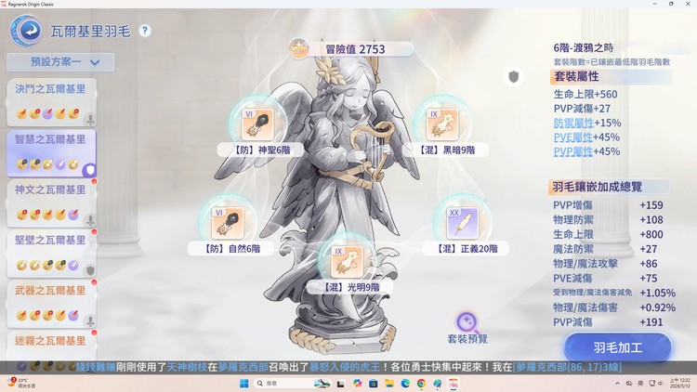This screenshot has width=697, height=392.
Task: Select the 決鬥之瓦爾基里 tab
Action: tap(51, 102)
